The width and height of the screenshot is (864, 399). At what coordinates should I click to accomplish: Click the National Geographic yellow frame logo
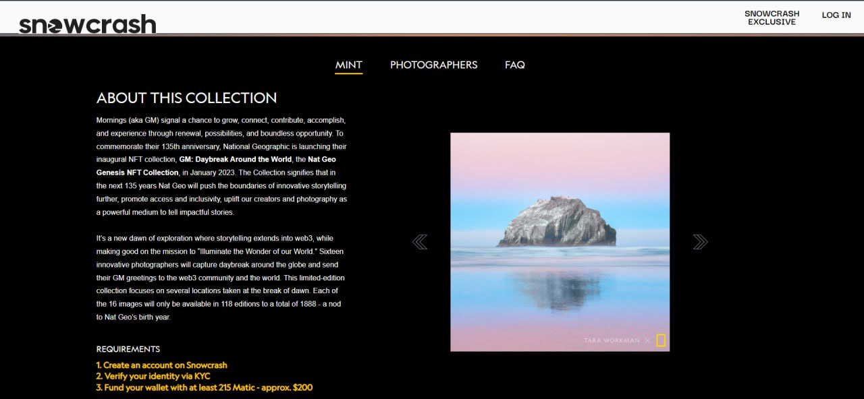click(661, 340)
